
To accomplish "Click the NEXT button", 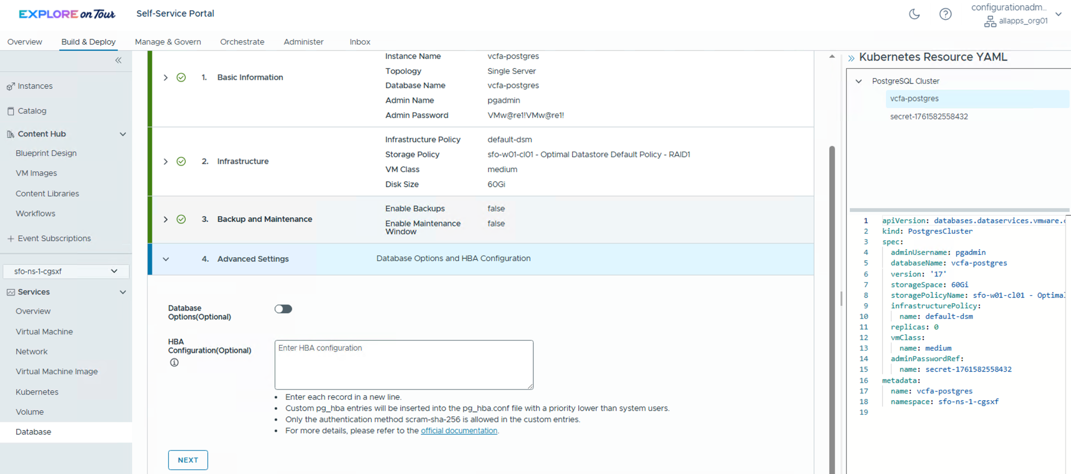I will tap(188, 460).
